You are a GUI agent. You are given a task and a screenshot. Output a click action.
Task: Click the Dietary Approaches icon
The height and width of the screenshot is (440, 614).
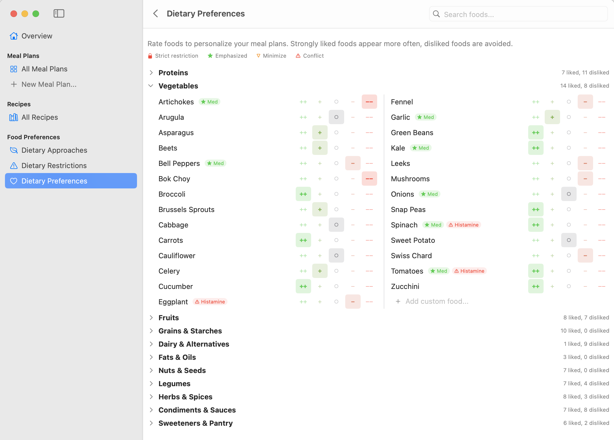tap(14, 150)
